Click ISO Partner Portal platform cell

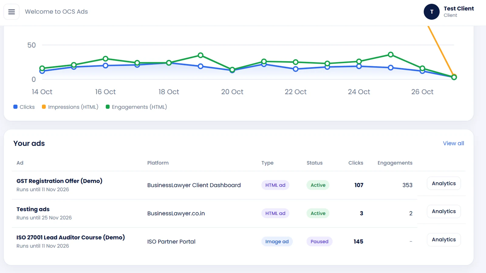(171, 241)
